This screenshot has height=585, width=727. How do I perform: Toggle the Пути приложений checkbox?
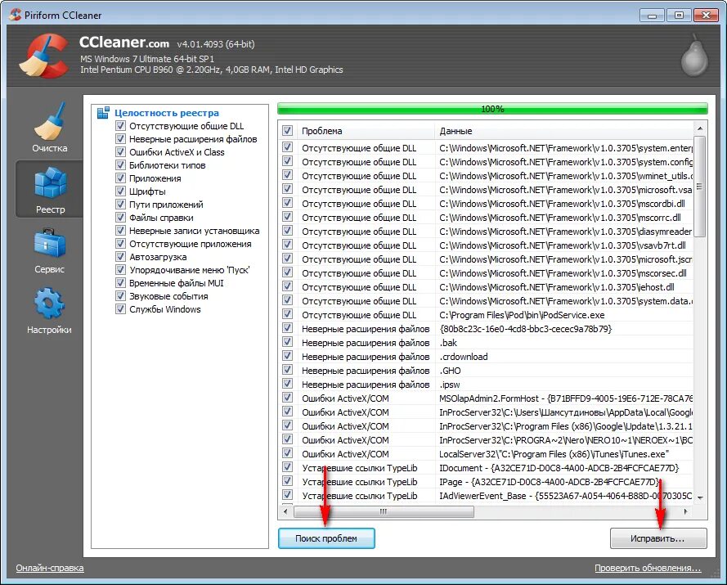pos(120,204)
